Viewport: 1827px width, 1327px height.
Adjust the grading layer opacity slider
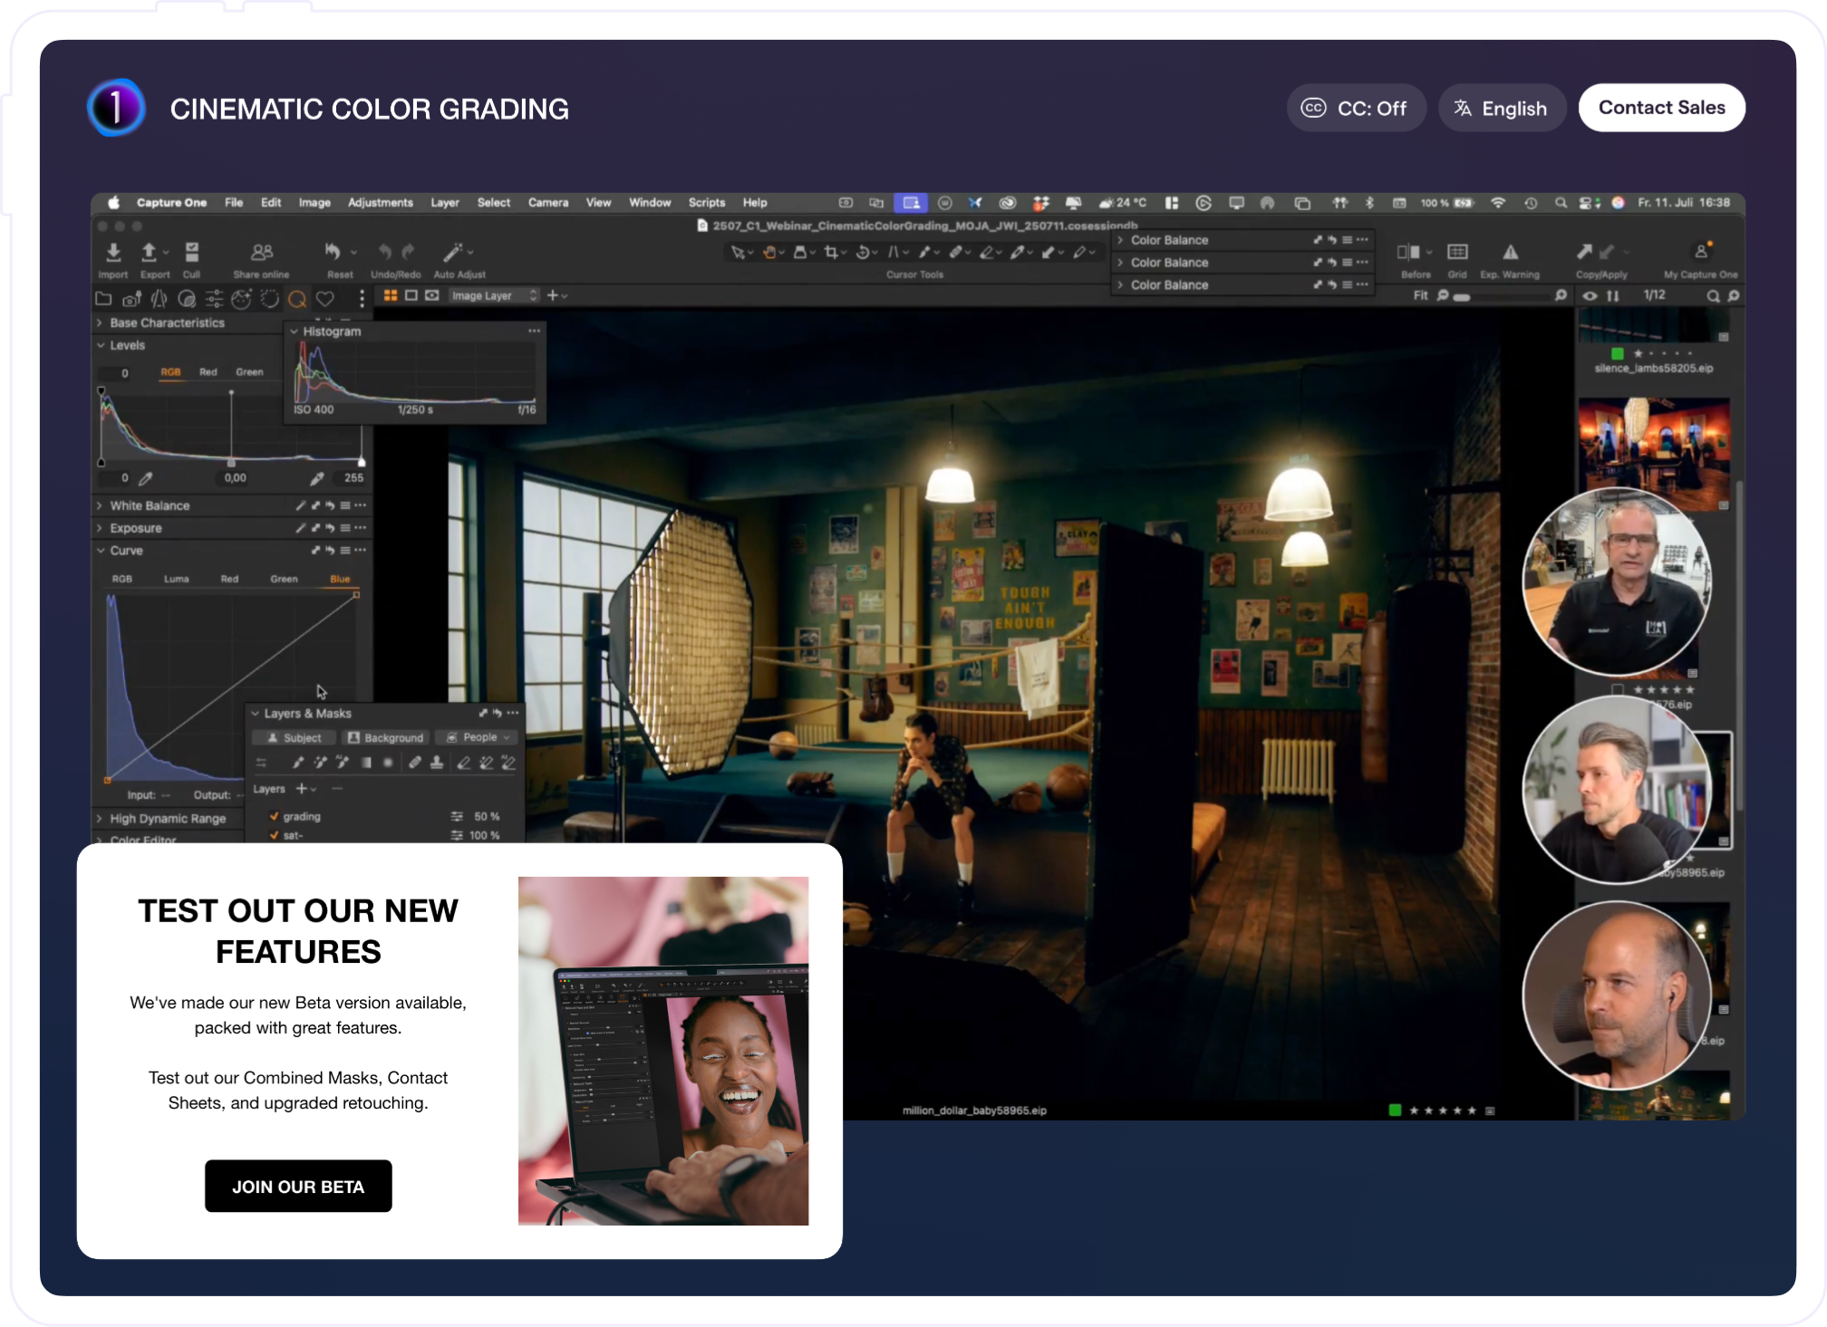click(x=457, y=816)
